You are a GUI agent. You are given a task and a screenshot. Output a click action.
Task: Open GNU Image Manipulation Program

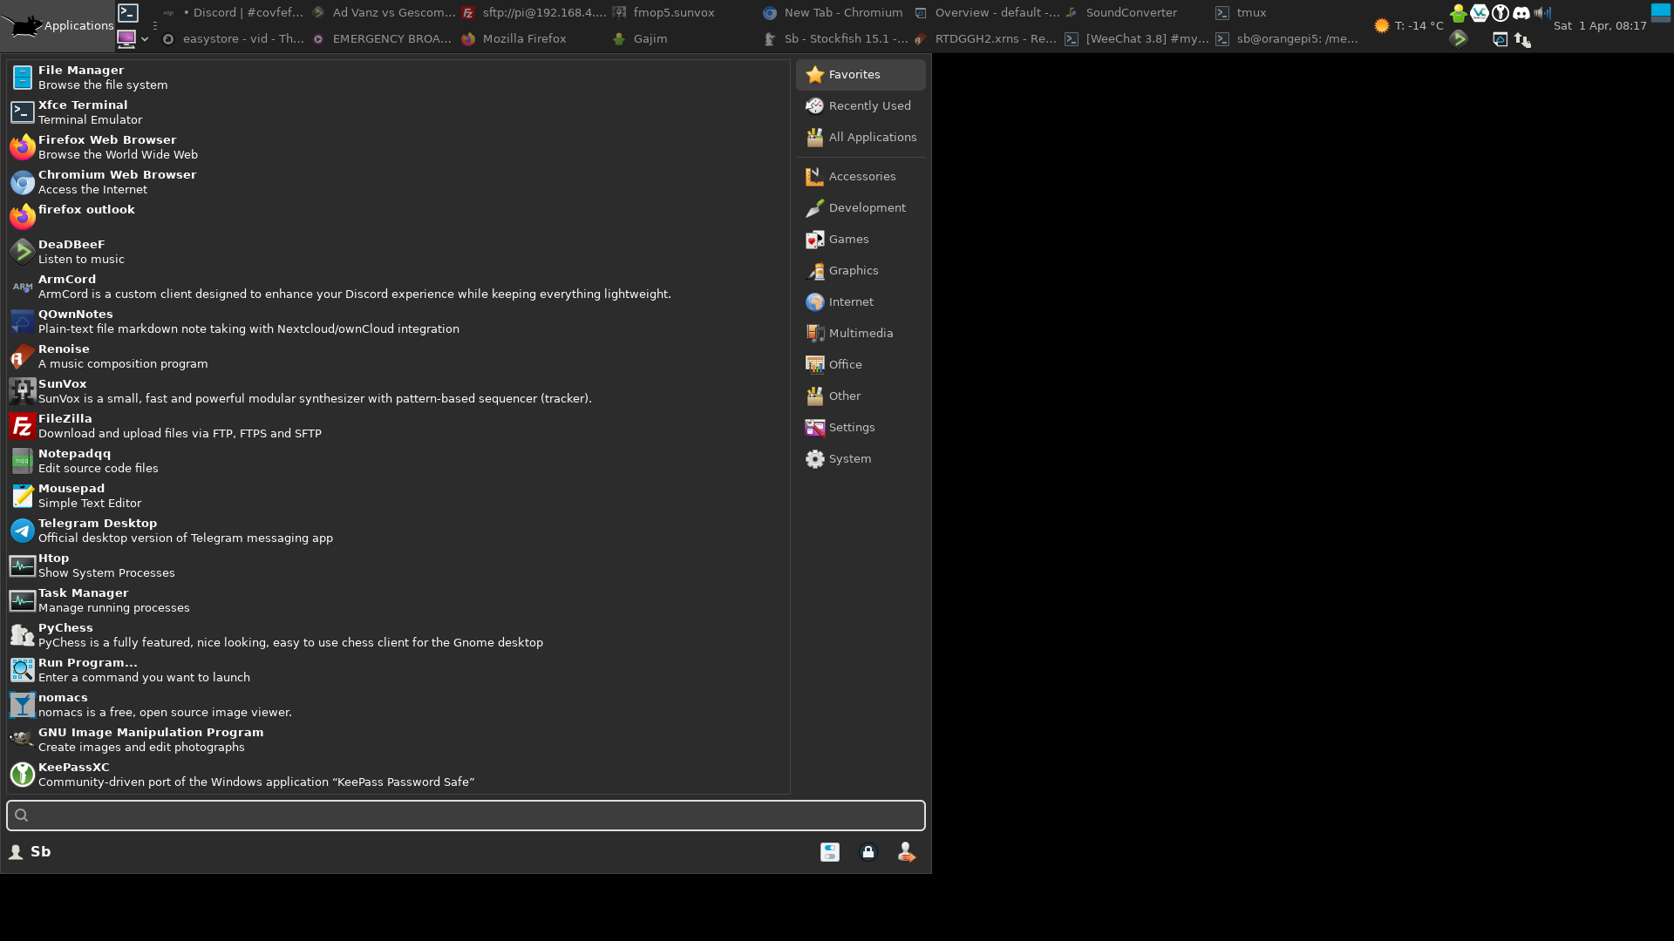click(398, 740)
